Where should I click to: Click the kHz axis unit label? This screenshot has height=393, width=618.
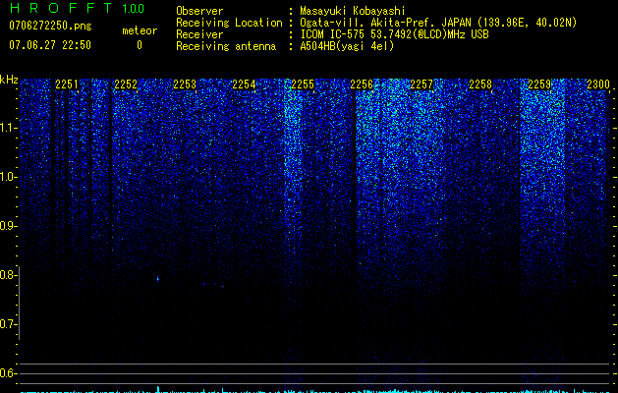[x=9, y=80]
